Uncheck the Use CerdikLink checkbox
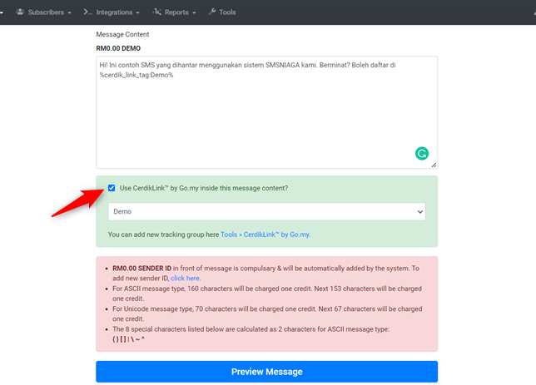 (112, 188)
